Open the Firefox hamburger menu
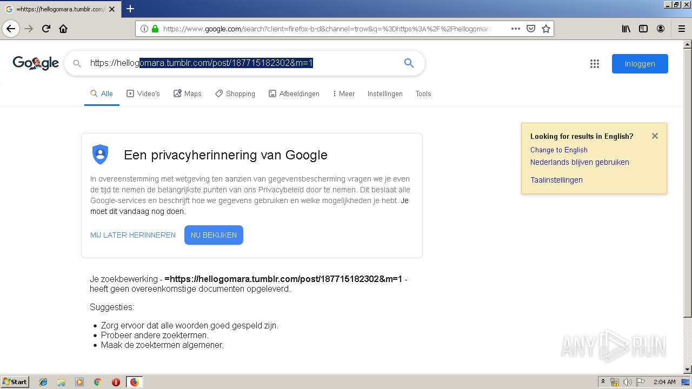The height and width of the screenshot is (389, 692). 681,29
